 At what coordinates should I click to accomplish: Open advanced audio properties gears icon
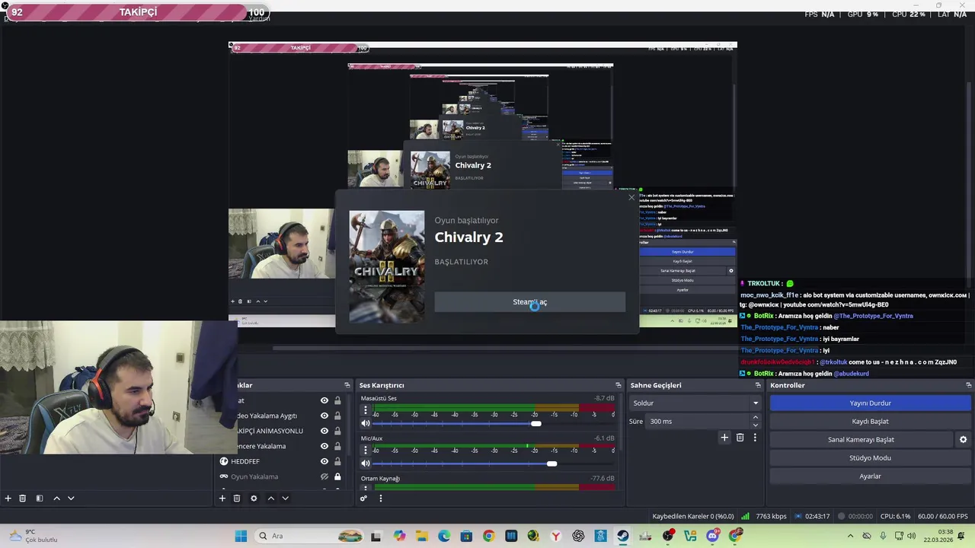tap(364, 499)
